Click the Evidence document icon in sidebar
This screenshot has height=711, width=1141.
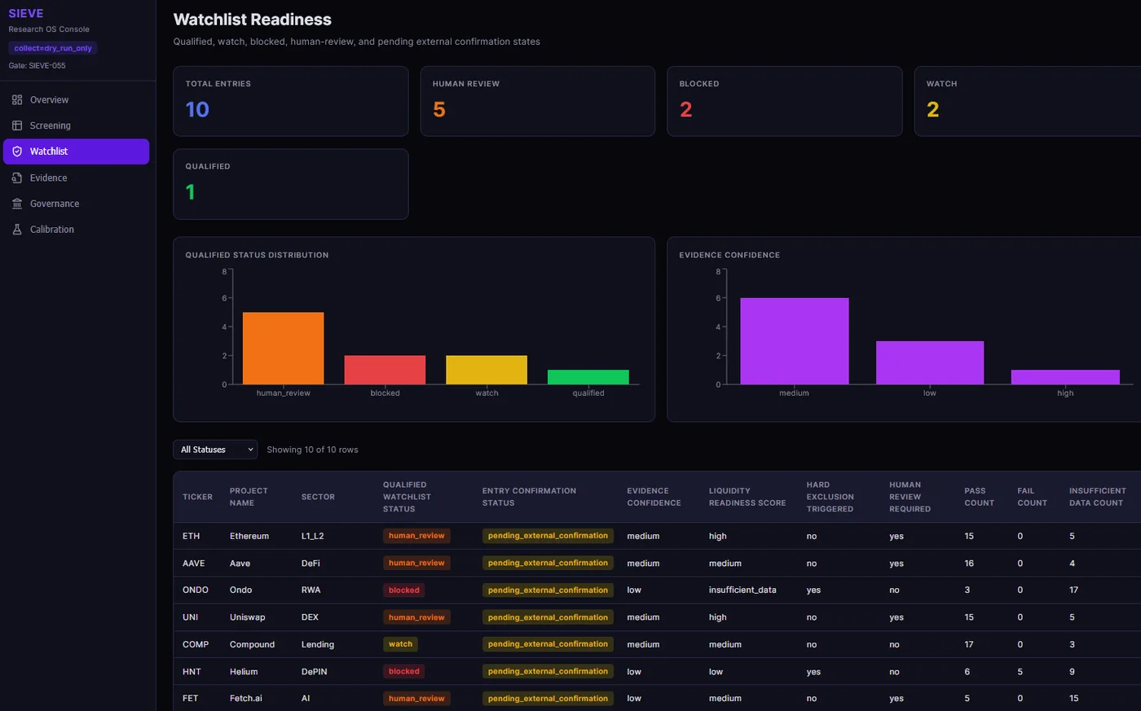[x=17, y=178]
